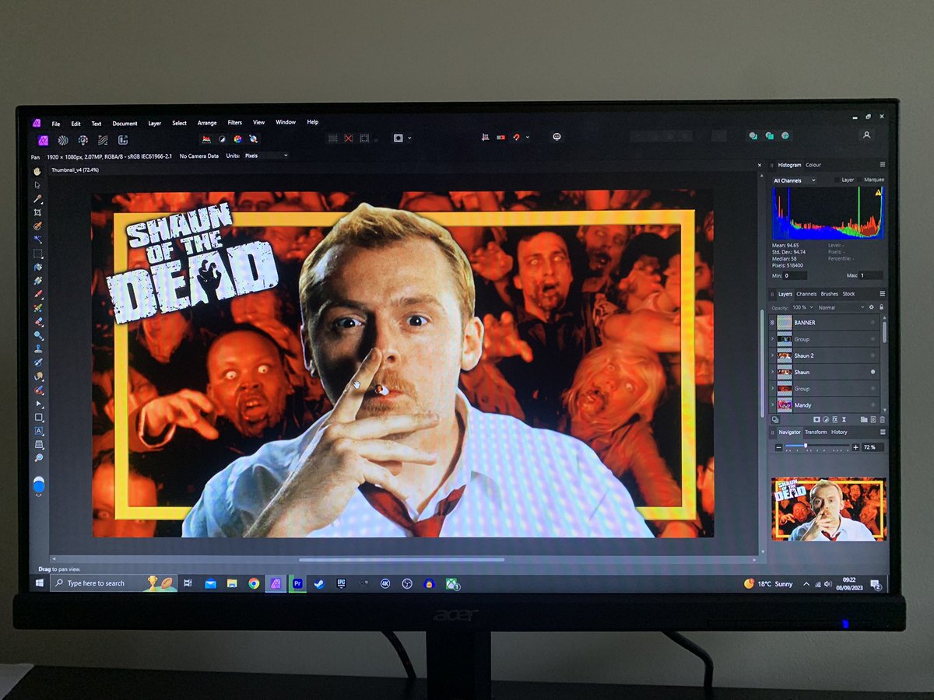Click the Navigator preview thumbnail
The image size is (934, 700).
[829, 509]
